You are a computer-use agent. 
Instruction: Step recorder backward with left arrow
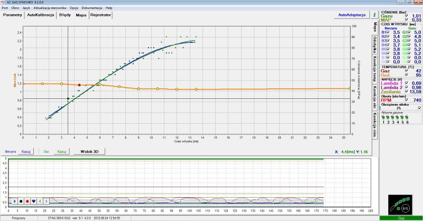click(40, 201)
